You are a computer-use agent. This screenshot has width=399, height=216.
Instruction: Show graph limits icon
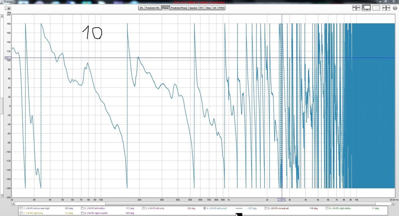coord(376,8)
